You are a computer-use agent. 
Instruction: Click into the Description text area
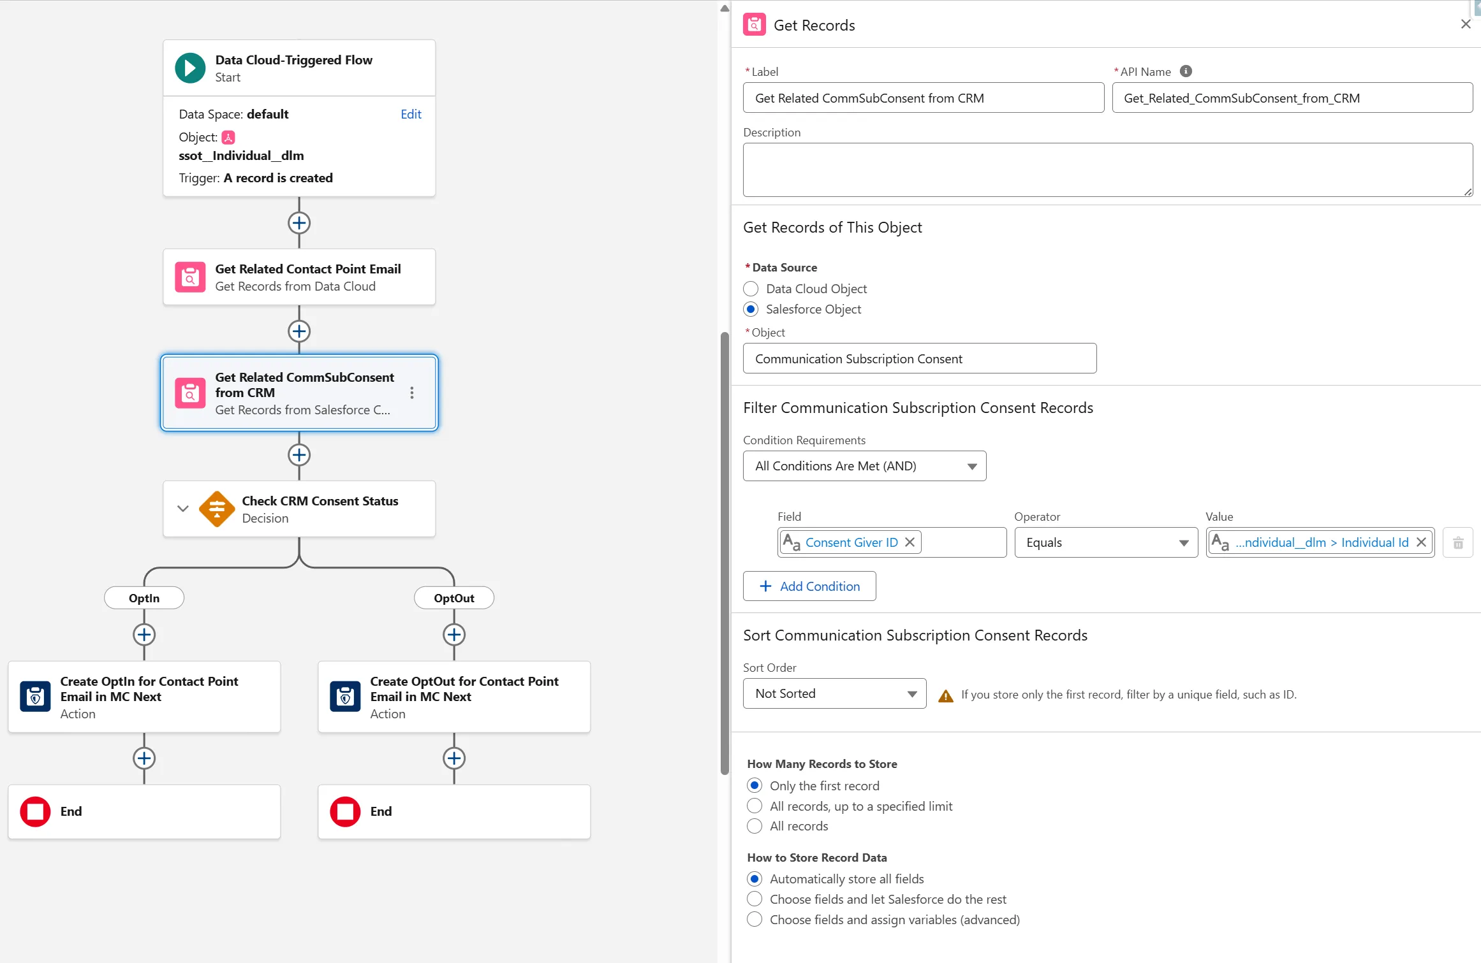[x=1107, y=170]
